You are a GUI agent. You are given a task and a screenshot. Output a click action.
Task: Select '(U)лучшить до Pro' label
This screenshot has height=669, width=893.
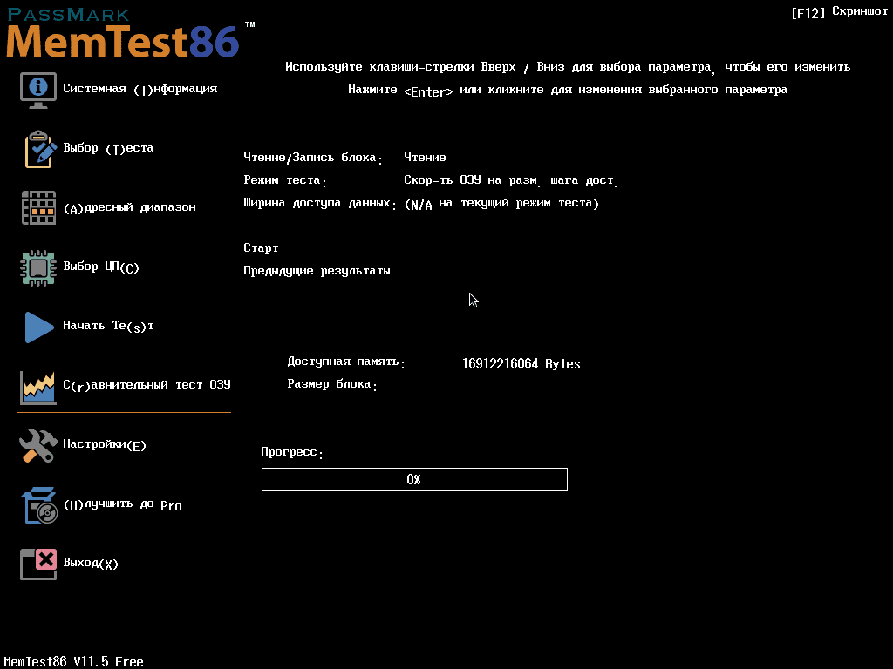tap(122, 504)
